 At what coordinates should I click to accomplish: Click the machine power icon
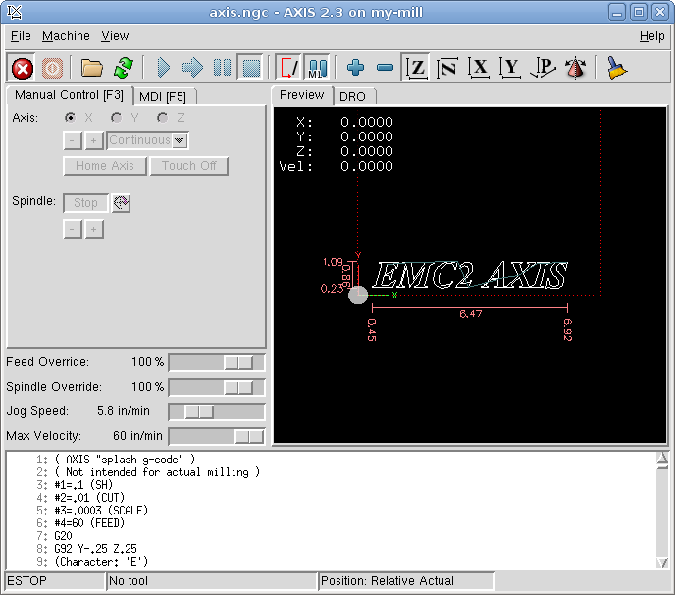click(52, 68)
